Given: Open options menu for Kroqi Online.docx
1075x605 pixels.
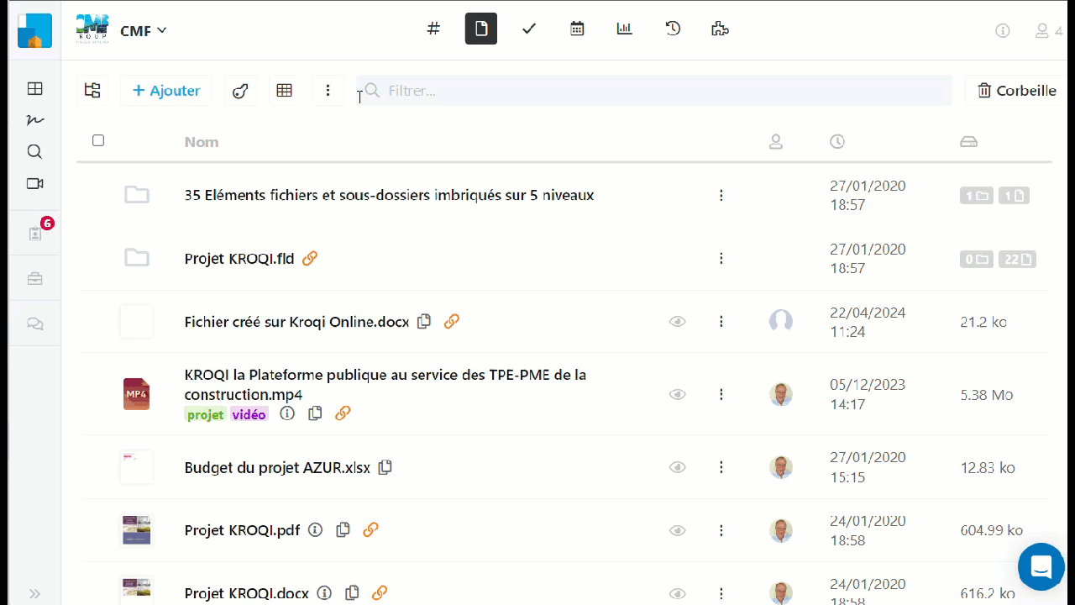Looking at the screenshot, I should (x=721, y=321).
